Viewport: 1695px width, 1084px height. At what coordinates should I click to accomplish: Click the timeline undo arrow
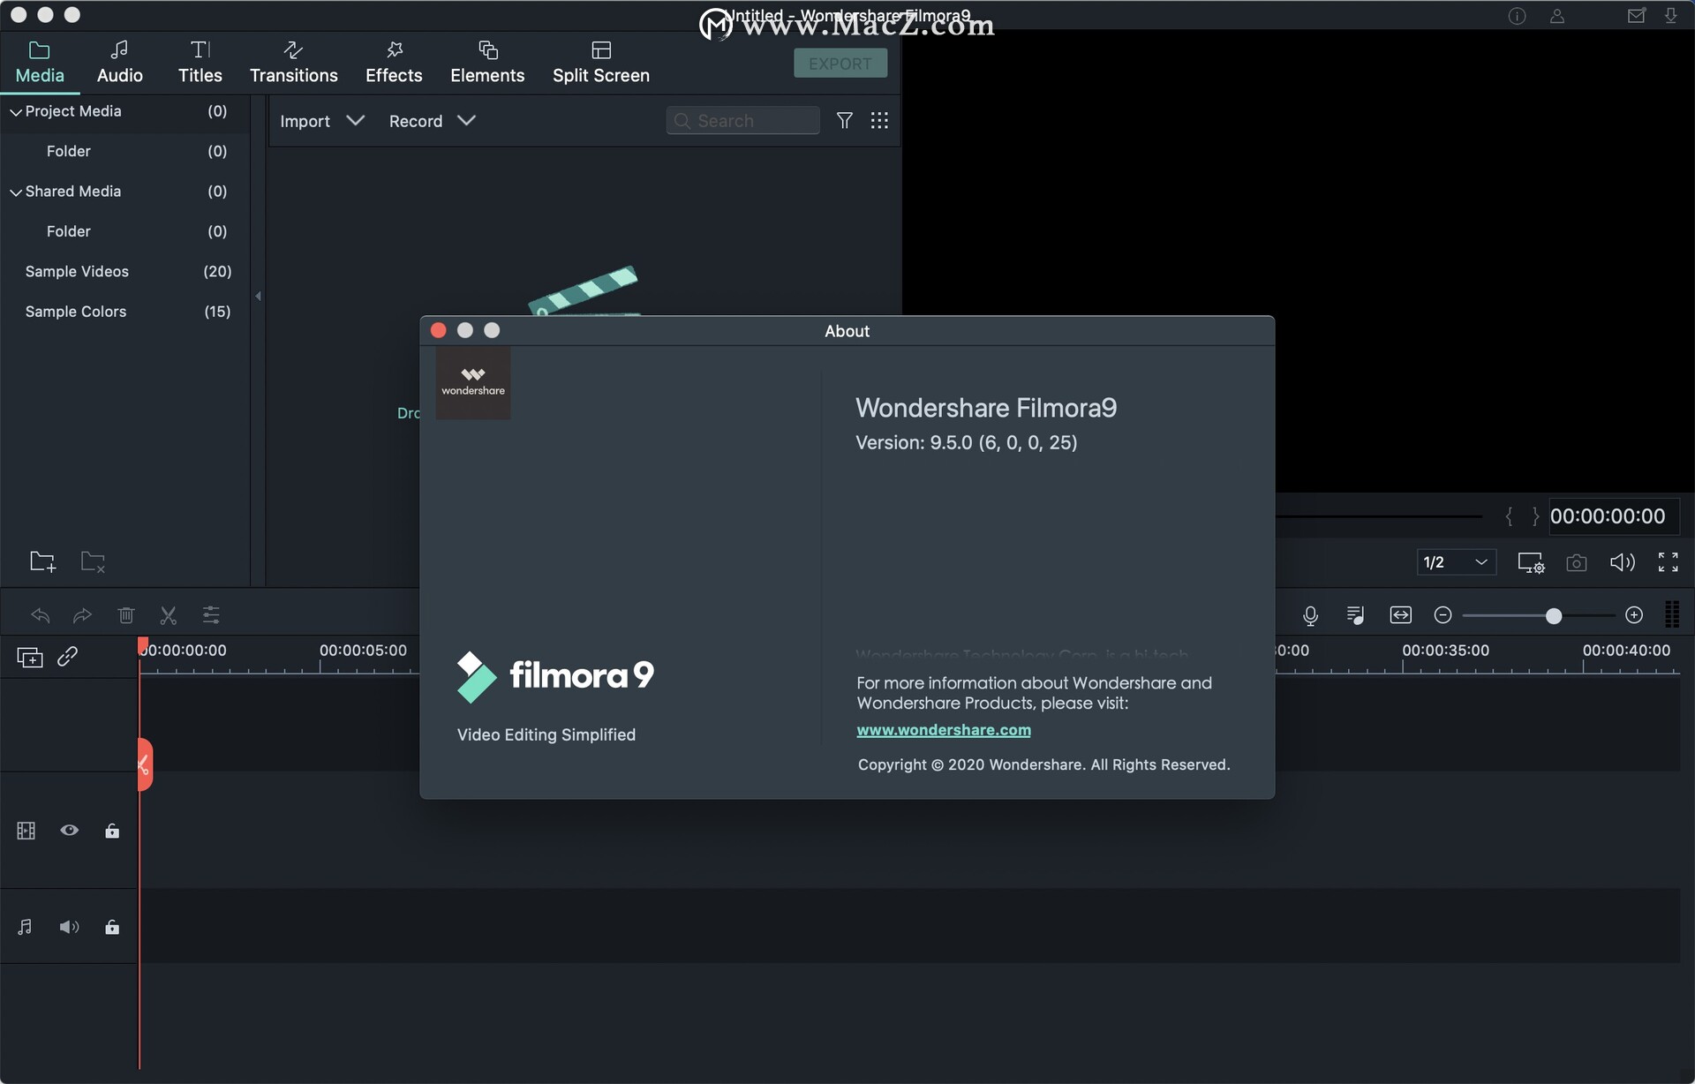tap(40, 615)
